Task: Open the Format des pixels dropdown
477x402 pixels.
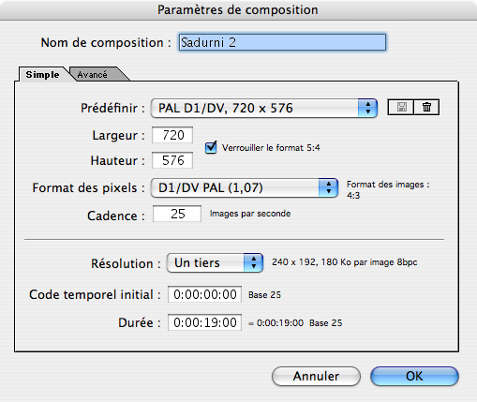Action: (x=245, y=187)
